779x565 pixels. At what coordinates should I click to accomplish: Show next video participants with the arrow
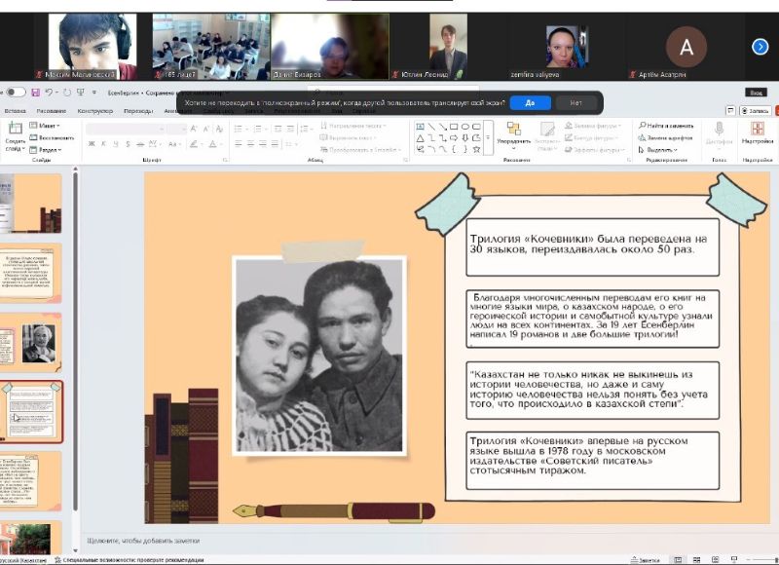click(760, 46)
